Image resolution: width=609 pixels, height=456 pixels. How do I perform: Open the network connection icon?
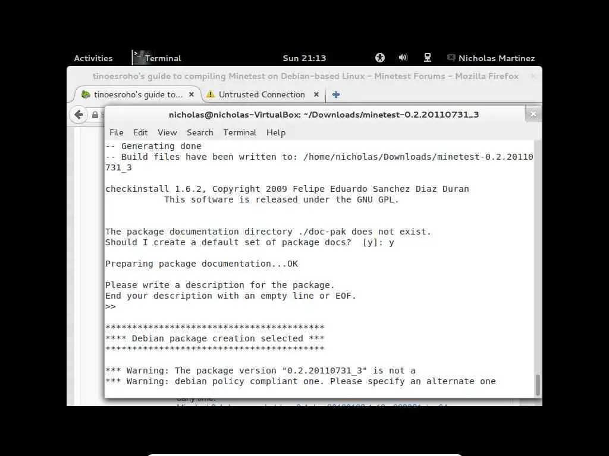coord(427,58)
